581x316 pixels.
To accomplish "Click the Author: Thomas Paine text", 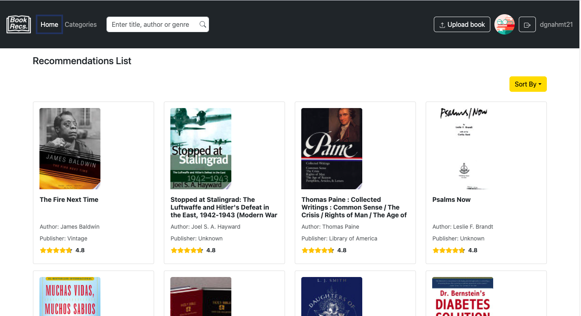I will [330, 227].
